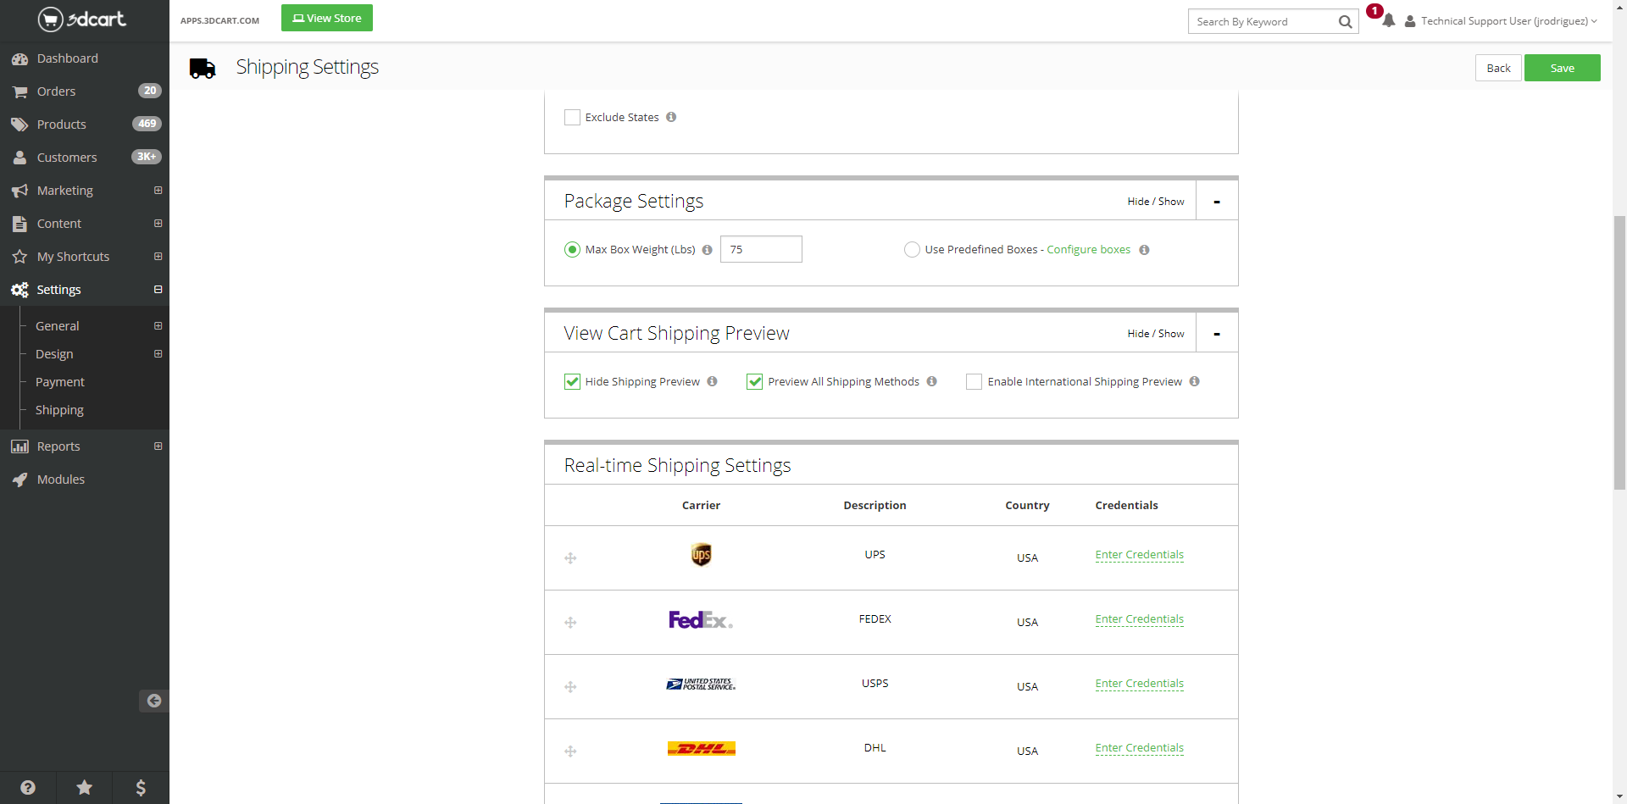Enable the Exclude States checkbox

573,118
